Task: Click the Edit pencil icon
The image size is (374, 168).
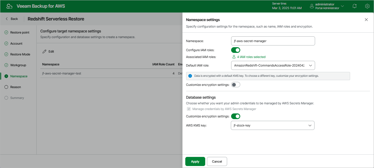Action: (x=44, y=51)
